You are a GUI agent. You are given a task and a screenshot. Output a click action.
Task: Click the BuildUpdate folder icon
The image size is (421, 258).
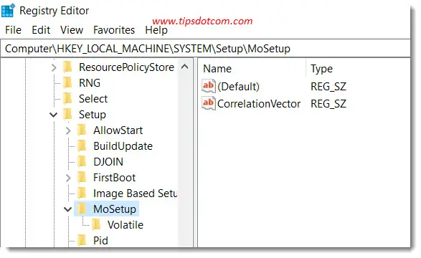point(82,146)
